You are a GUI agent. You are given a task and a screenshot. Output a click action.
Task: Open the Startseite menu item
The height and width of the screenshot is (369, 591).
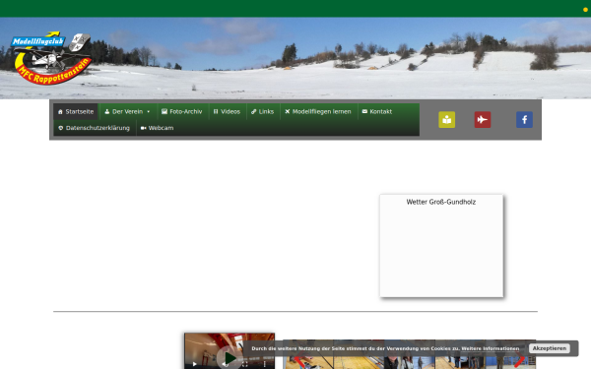(76, 111)
